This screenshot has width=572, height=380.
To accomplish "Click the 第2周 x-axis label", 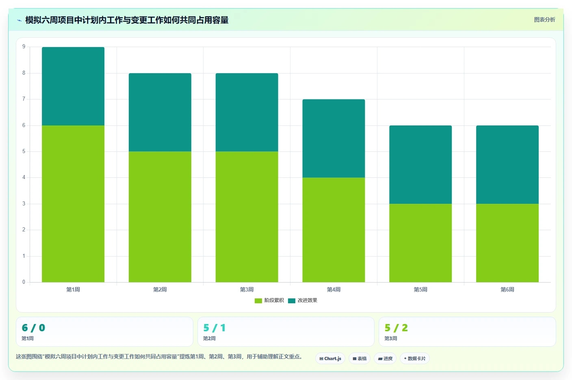I will [x=160, y=289].
